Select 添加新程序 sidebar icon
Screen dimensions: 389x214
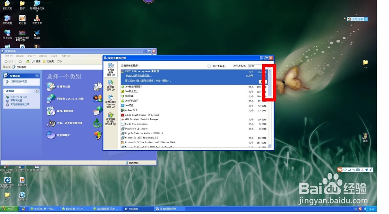pyautogui.click(x=110, y=85)
